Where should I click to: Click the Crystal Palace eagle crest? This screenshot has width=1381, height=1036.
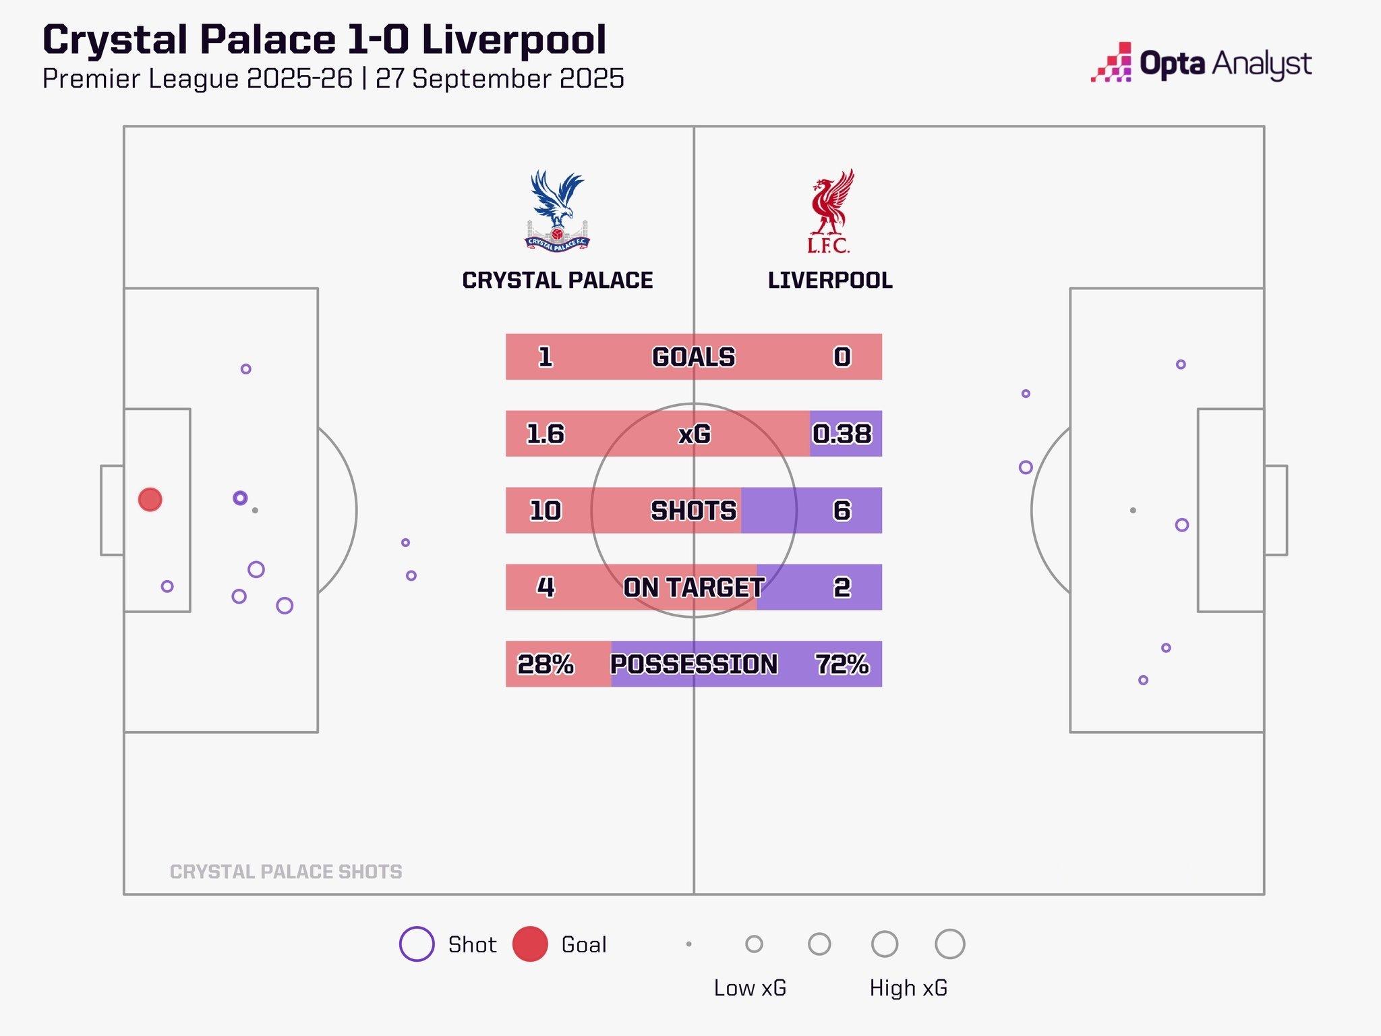(558, 210)
